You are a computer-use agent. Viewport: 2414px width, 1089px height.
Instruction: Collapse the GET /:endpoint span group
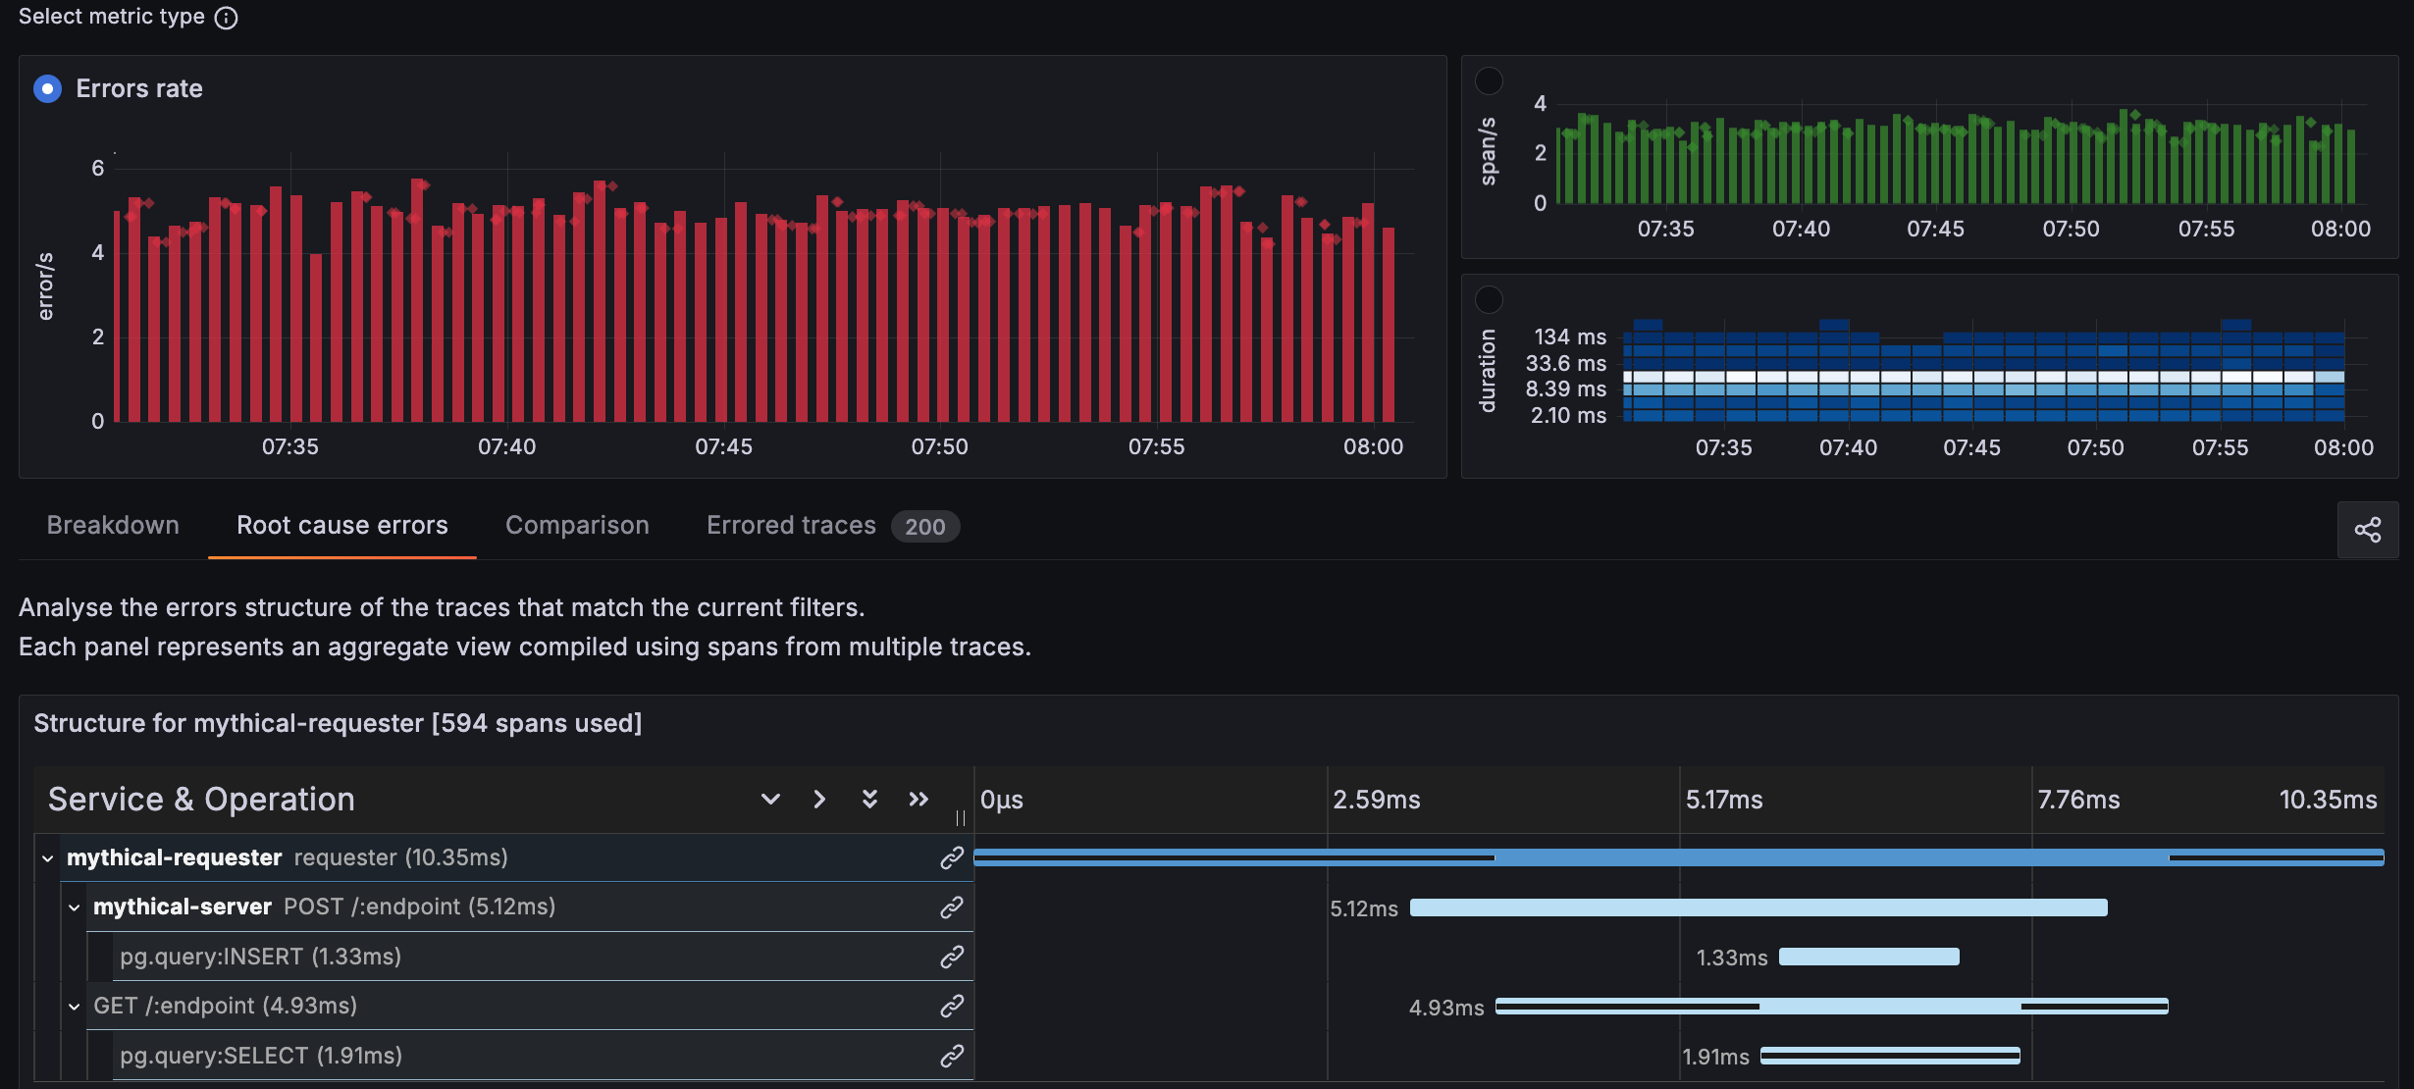73,1006
